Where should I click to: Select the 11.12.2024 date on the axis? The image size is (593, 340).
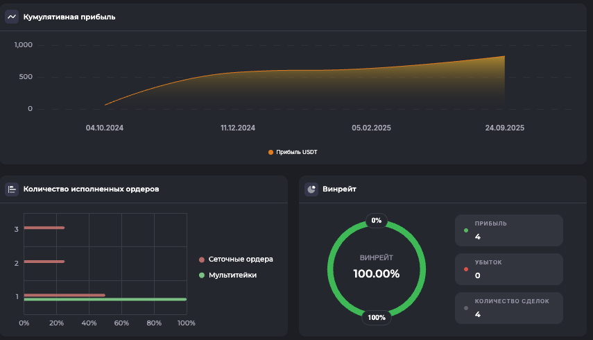click(238, 128)
